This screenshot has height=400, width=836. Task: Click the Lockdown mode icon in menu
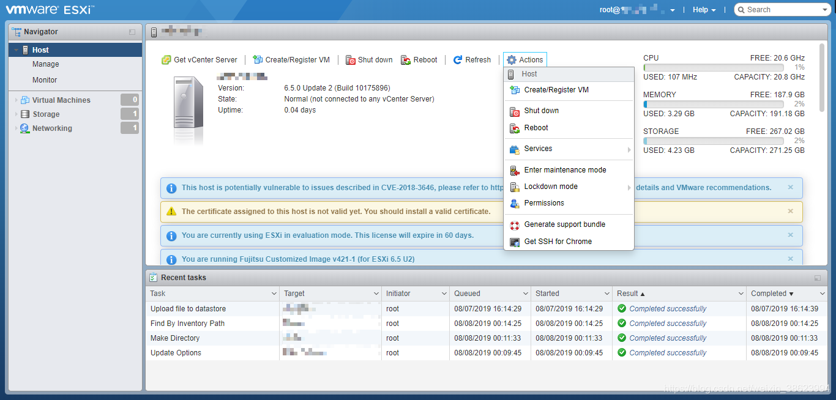click(x=515, y=187)
